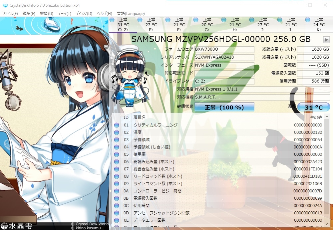This screenshot has width=333, height=230.
Task: Select the G: drive tab
Action: tap(207, 25)
